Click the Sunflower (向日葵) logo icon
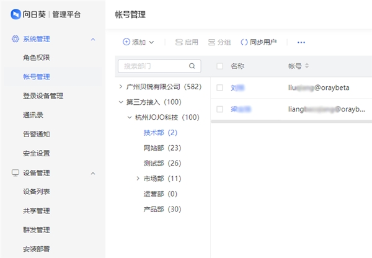Viewport: 372px width, 258px height. pyautogui.click(x=15, y=14)
